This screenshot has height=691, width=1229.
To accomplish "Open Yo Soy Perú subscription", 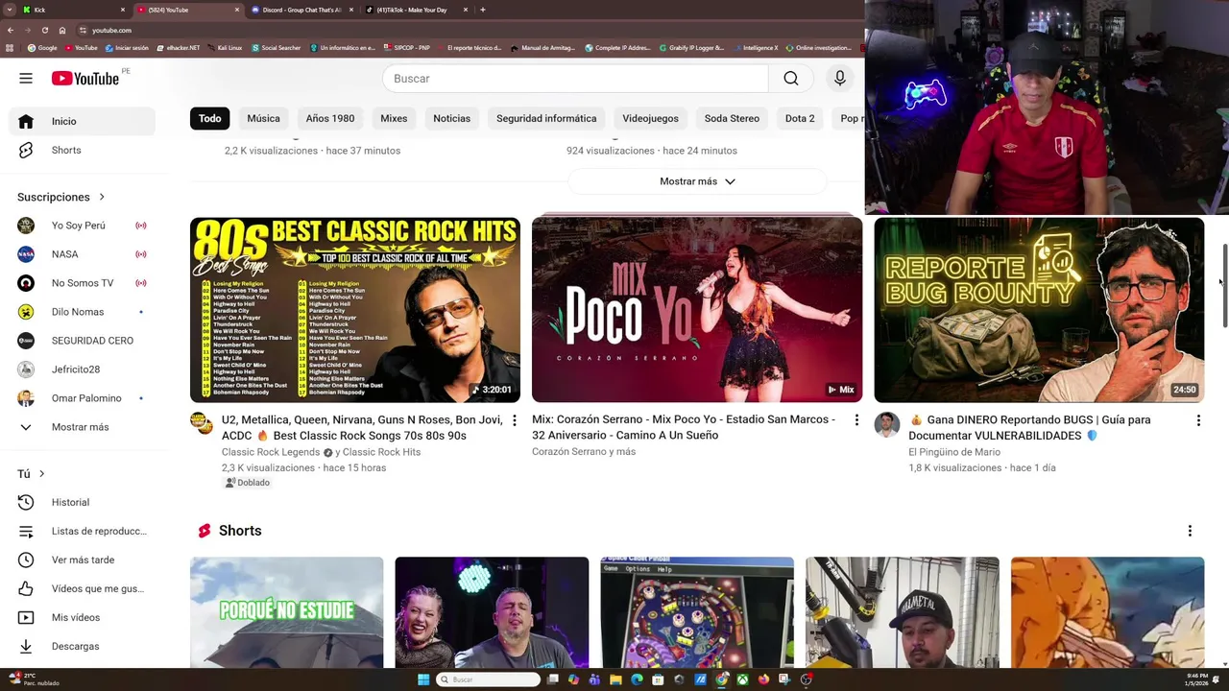I will point(83,226).
